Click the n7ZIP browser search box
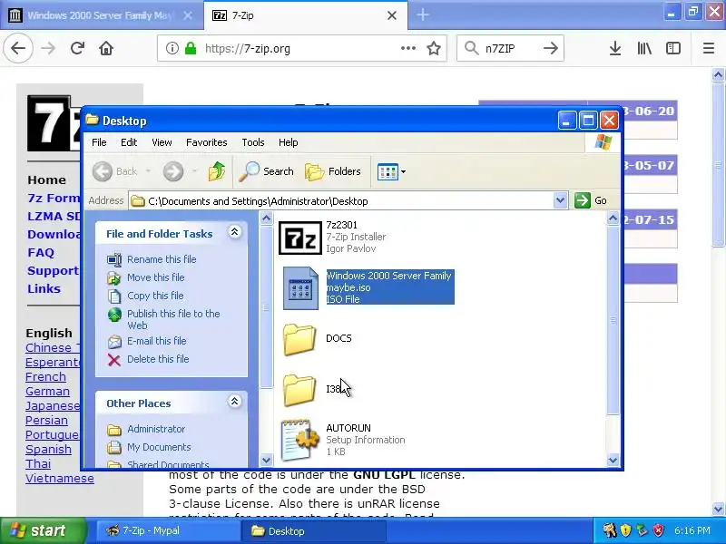 point(510,48)
